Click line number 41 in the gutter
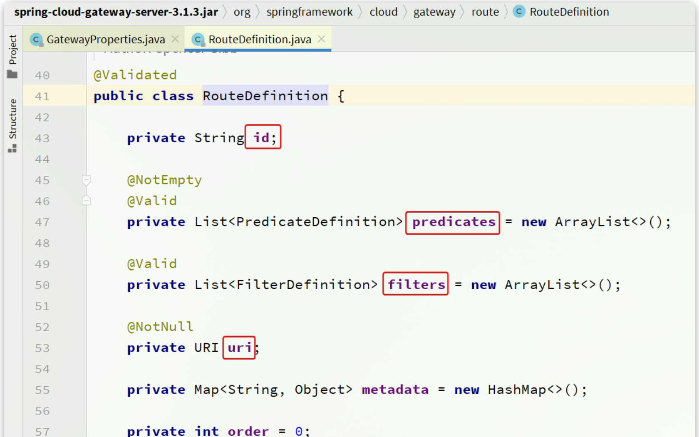Viewport: 699px width, 437px height. pyautogui.click(x=42, y=97)
